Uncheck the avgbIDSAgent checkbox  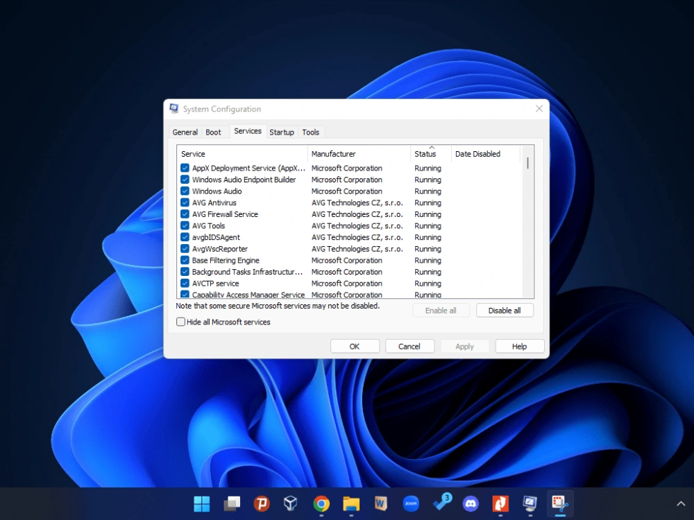[x=185, y=237]
